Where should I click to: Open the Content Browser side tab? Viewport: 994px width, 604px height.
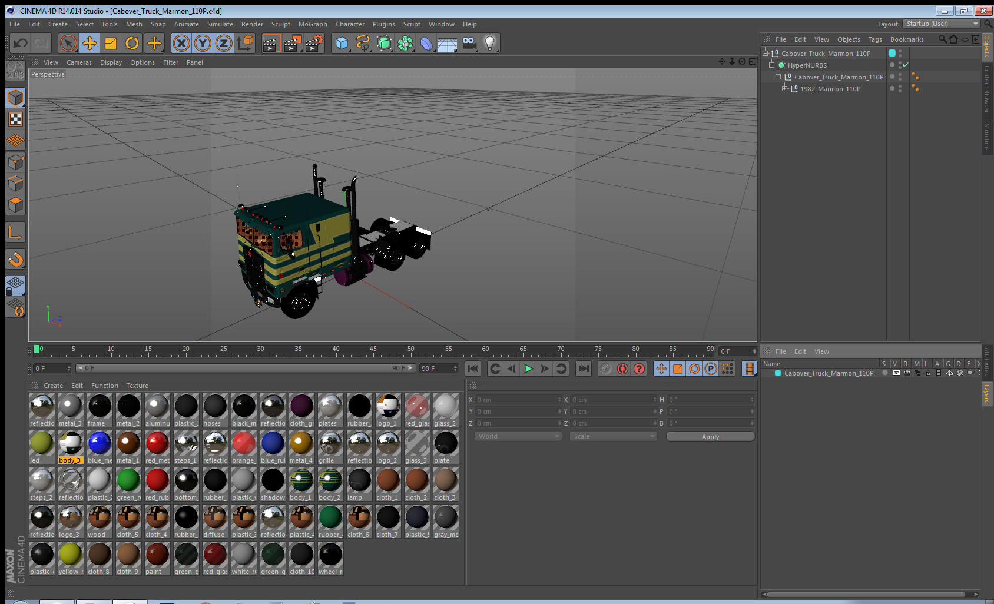tap(987, 89)
